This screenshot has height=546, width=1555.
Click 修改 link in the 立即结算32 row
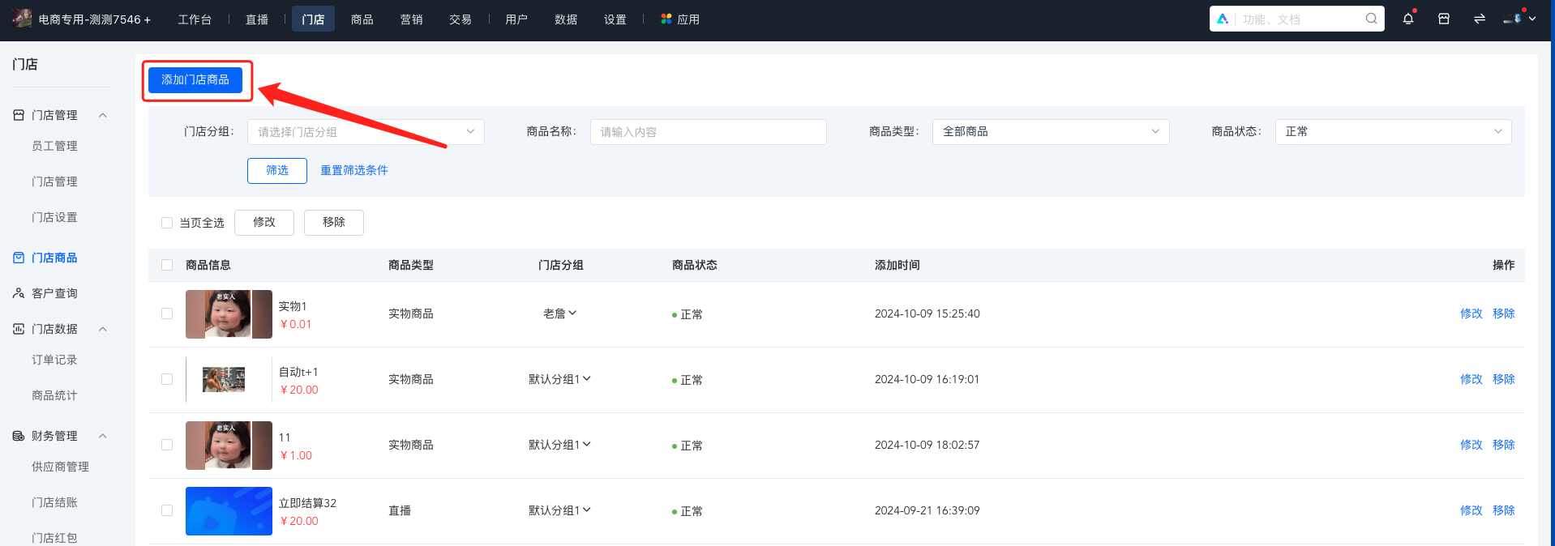coord(1471,510)
